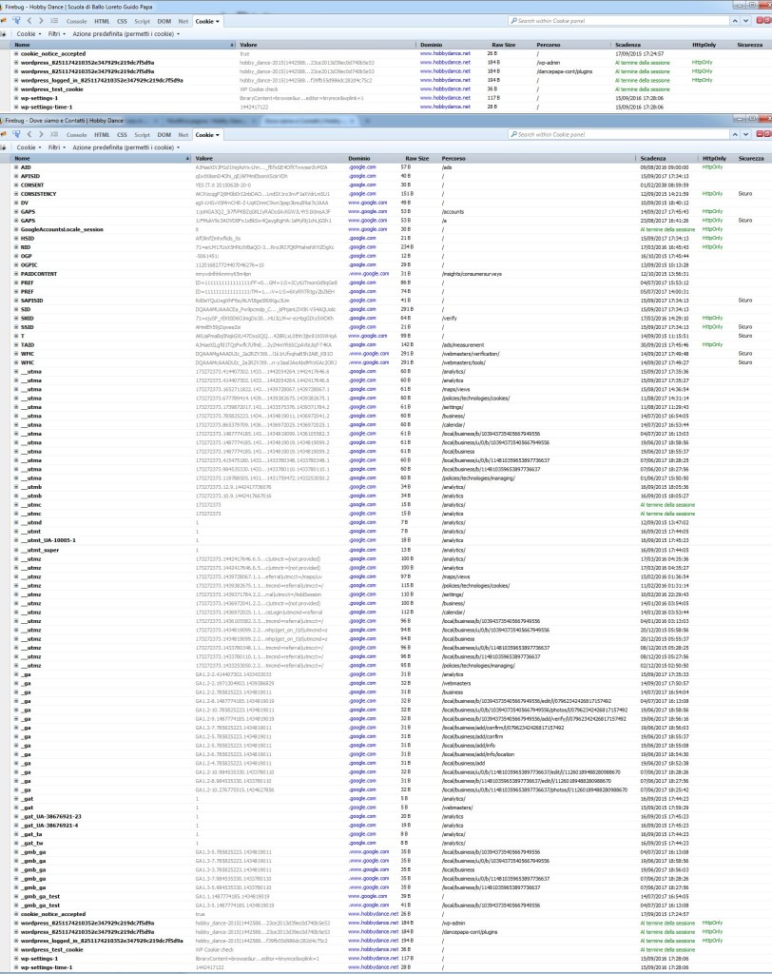The width and height of the screenshot is (772, 974).
Task: Expand the AID cookie row
Action: point(16,167)
